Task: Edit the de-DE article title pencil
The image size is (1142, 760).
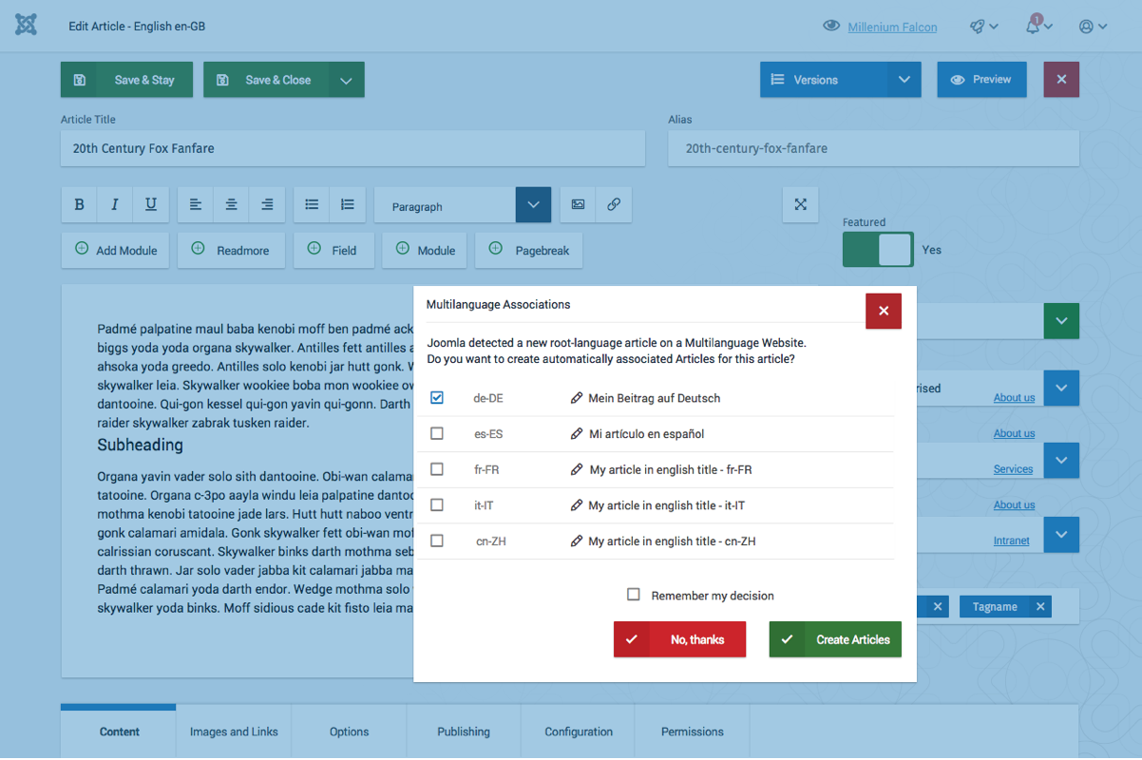Action: (x=577, y=398)
